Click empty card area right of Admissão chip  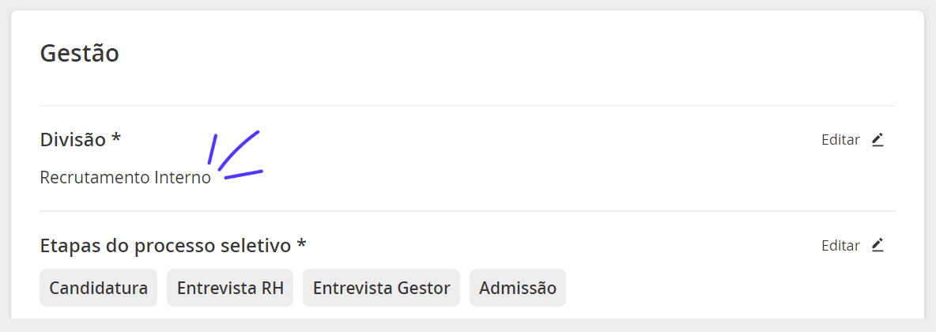coord(728,288)
